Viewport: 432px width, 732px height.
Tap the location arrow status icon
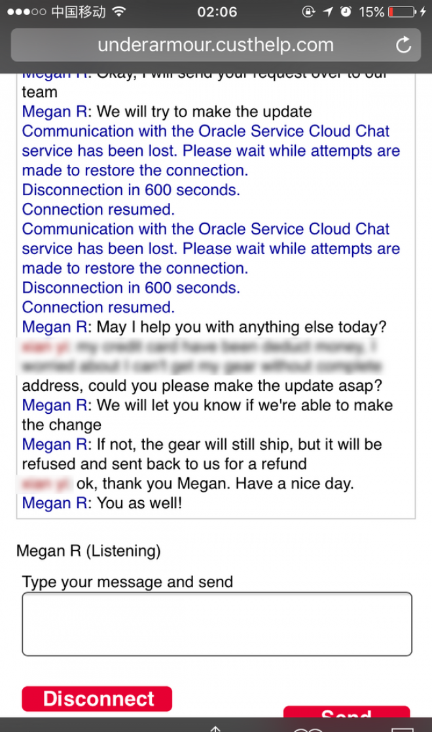(x=328, y=11)
